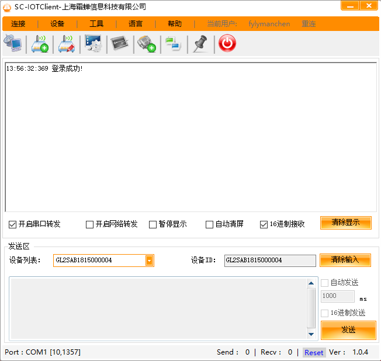Click the 设备ID input field
Viewport: 381px width, 361px height.
270,261
